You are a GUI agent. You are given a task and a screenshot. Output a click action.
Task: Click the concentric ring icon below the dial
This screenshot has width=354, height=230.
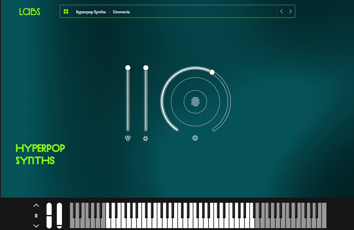(x=195, y=138)
